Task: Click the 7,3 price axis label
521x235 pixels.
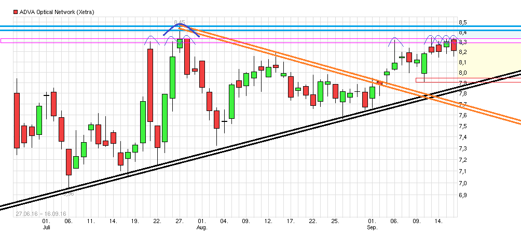Action: pos(462,148)
